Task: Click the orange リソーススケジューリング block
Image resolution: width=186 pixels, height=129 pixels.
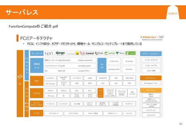Action: point(37,104)
